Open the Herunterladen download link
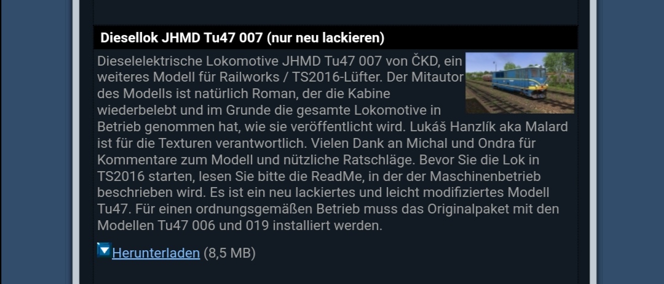The height and width of the screenshot is (284, 664). click(156, 253)
